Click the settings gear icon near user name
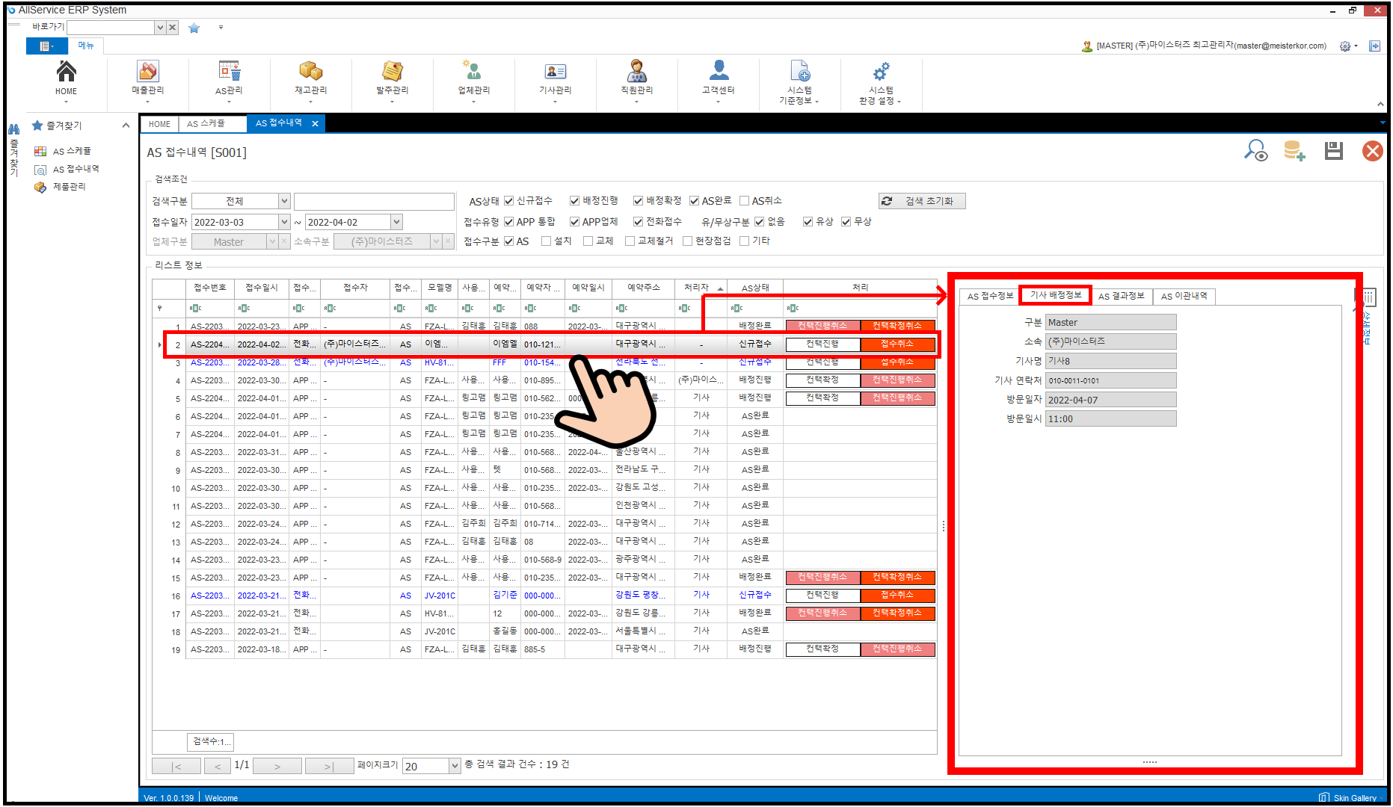 (x=1345, y=46)
